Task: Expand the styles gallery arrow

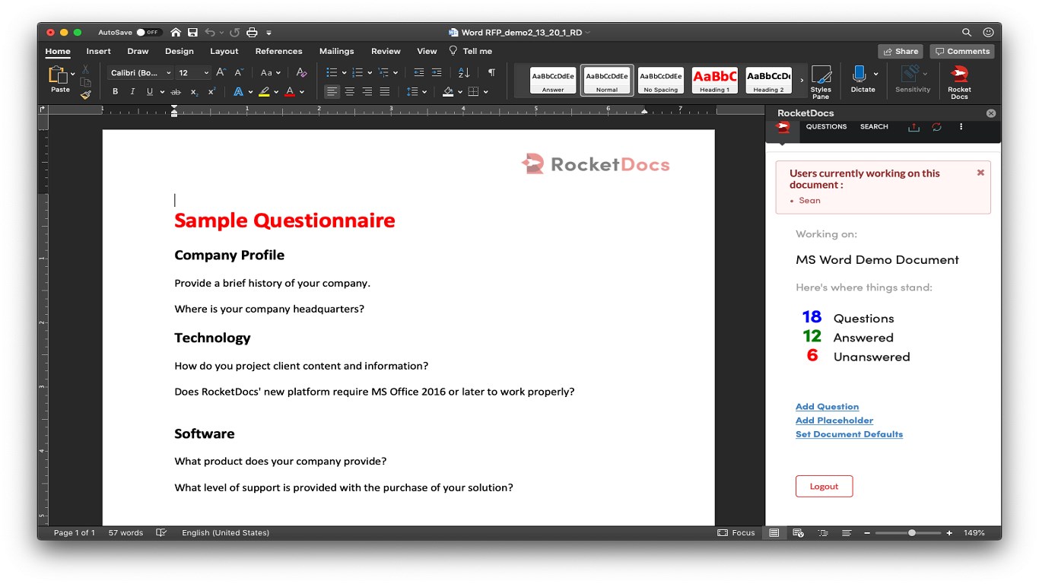Action: click(802, 81)
